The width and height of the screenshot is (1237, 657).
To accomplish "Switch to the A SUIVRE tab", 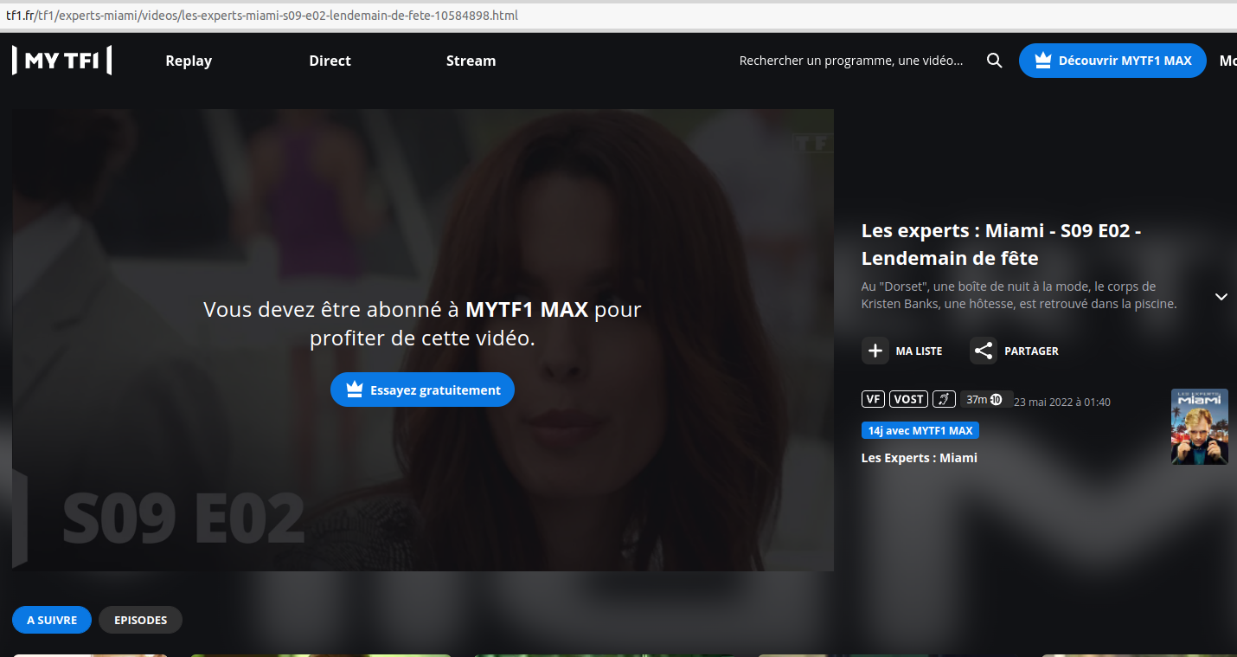I will (x=52, y=620).
